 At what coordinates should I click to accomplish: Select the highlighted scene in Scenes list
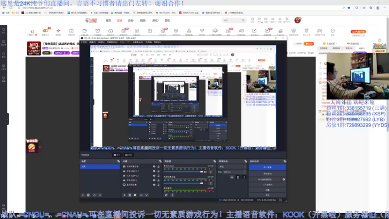(x=100, y=166)
